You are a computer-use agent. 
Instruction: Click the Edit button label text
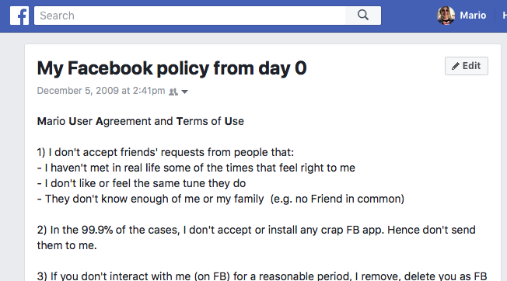tap(471, 66)
